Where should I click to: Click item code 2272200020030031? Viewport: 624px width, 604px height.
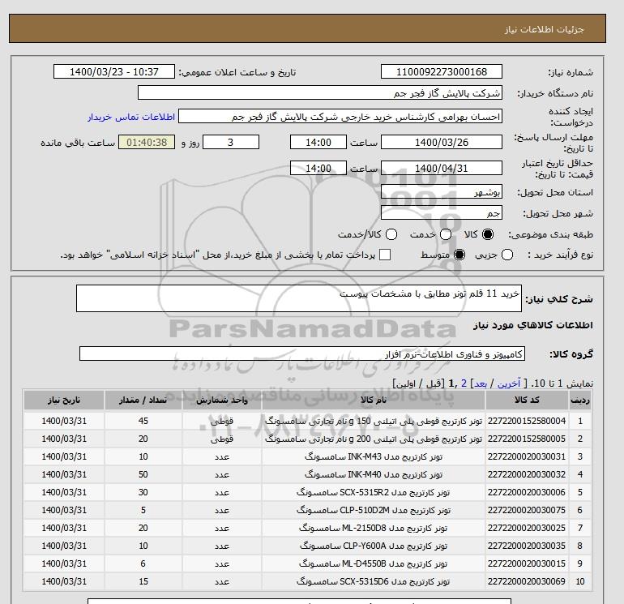(x=527, y=456)
